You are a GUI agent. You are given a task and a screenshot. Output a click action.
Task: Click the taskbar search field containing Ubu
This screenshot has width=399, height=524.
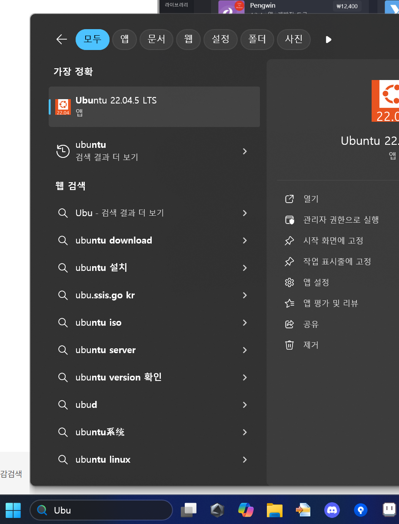(101, 510)
